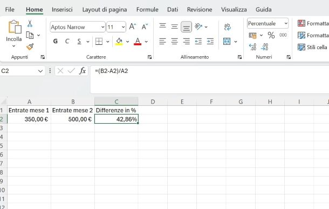
Task: Expand the copy options arrow
Action: [x=39, y=35]
